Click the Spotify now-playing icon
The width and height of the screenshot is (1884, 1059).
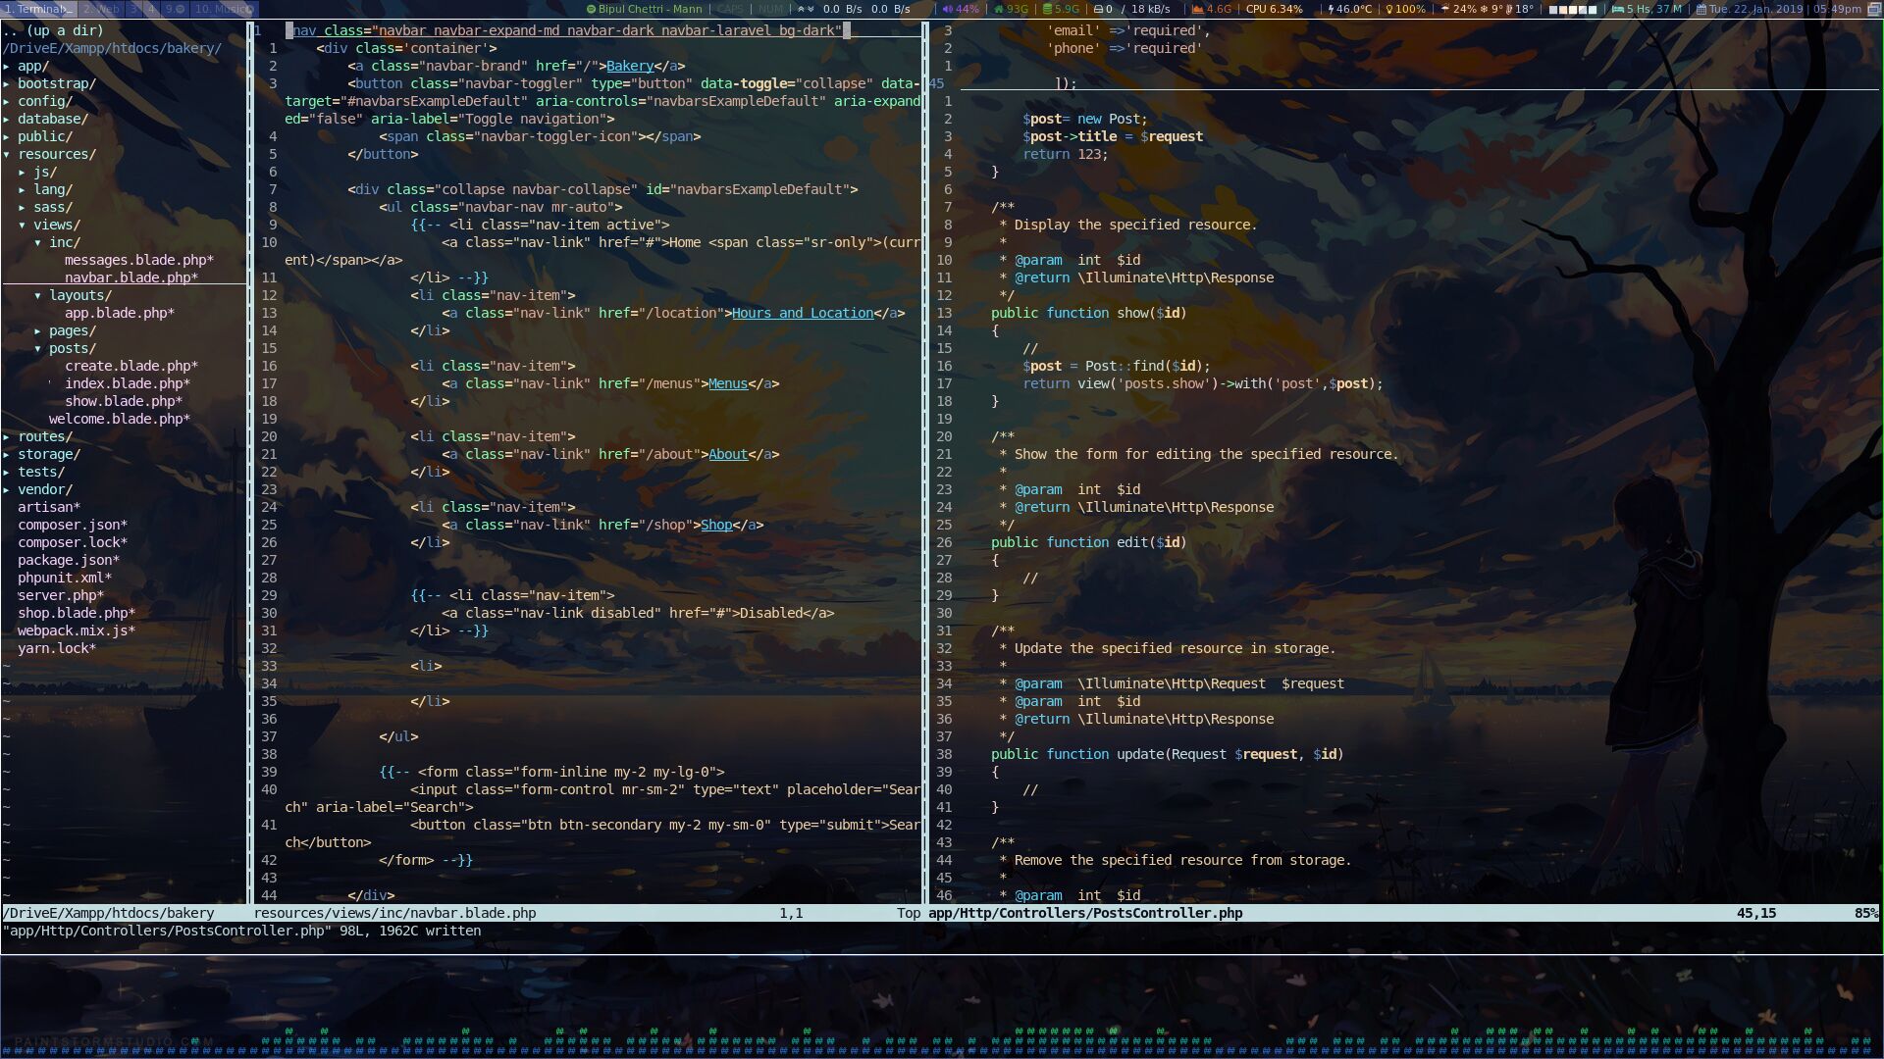[x=592, y=9]
